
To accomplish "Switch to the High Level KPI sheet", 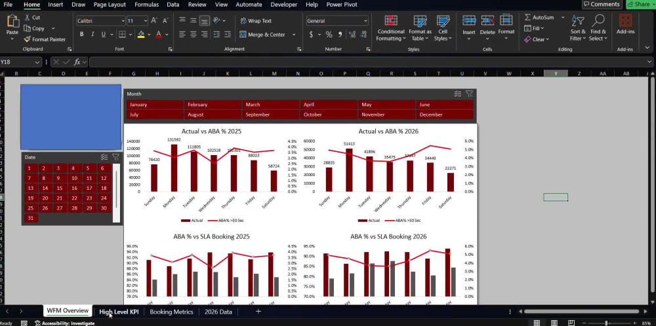I will pyautogui.click(x=119, y=312).
